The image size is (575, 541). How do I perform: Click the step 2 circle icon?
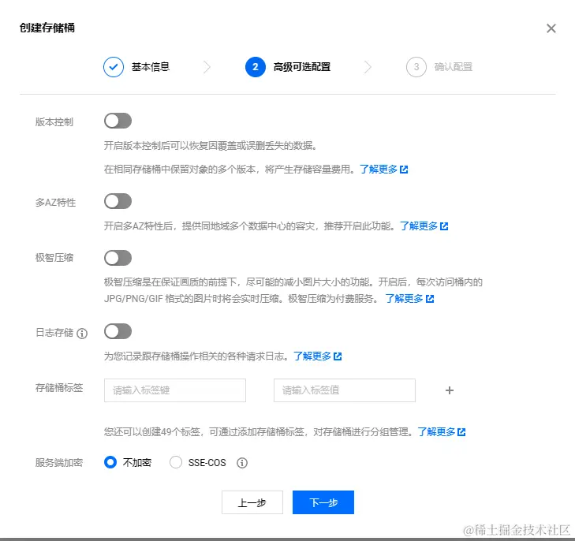(x=256, y=67)
